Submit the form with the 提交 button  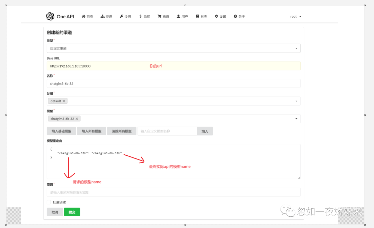(x=72, y=211)
